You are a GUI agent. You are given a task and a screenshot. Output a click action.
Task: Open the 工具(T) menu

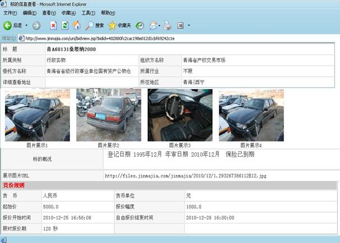[x=88, y=12]
